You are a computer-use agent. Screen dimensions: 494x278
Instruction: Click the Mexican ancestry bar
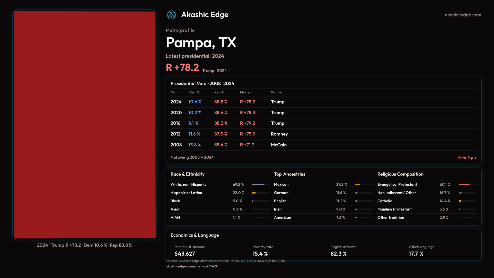pos(358,185)
